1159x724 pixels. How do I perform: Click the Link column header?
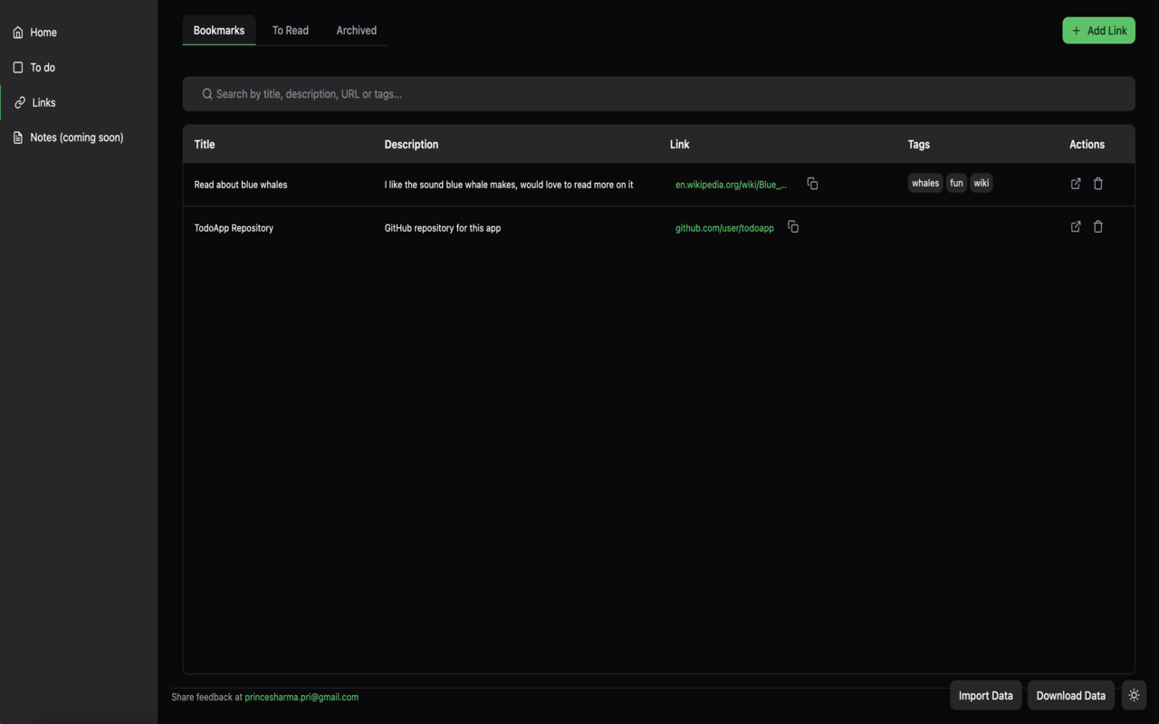click(x=679, y=144)
